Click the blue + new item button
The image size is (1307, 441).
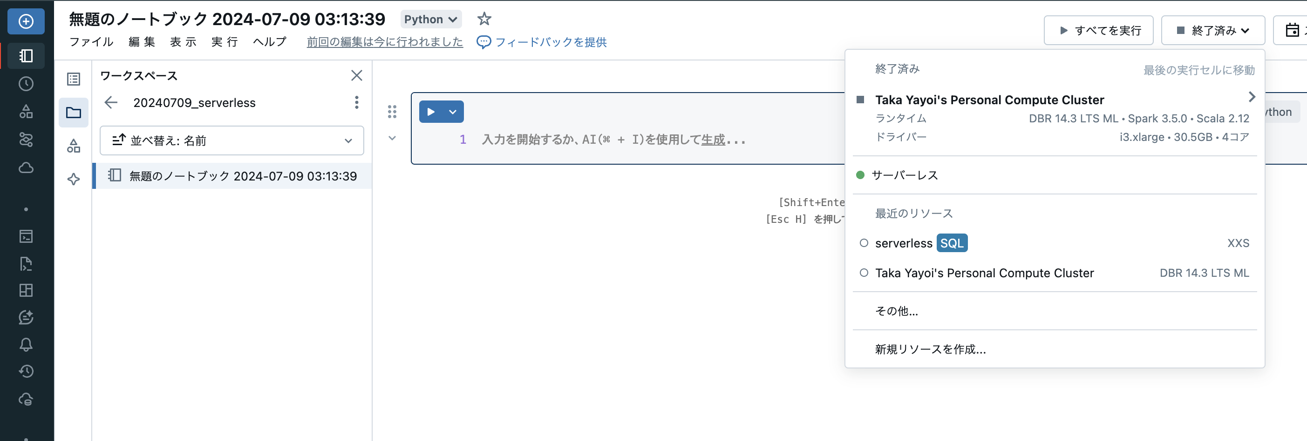coord(25,21)
